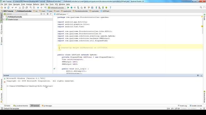Click the navigate Back arrow icon

(x=38, y=8)
